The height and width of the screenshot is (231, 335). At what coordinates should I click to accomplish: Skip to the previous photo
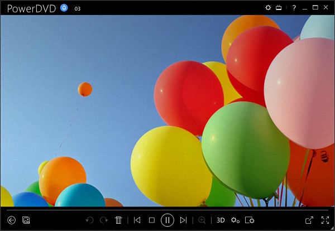pos(137,220)
